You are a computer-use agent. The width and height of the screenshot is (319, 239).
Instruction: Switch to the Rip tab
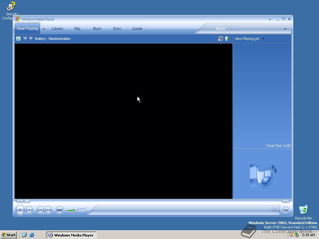[77, 29]
